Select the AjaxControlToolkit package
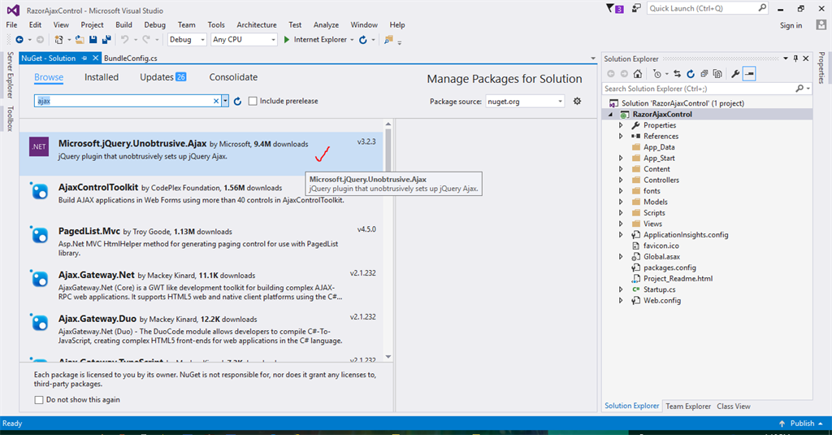Image resolution: width=832 pixels, height=435 pixels. coord(201,197)
